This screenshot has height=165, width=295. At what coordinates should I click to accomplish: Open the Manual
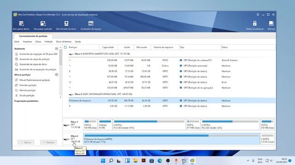(271, 26)
